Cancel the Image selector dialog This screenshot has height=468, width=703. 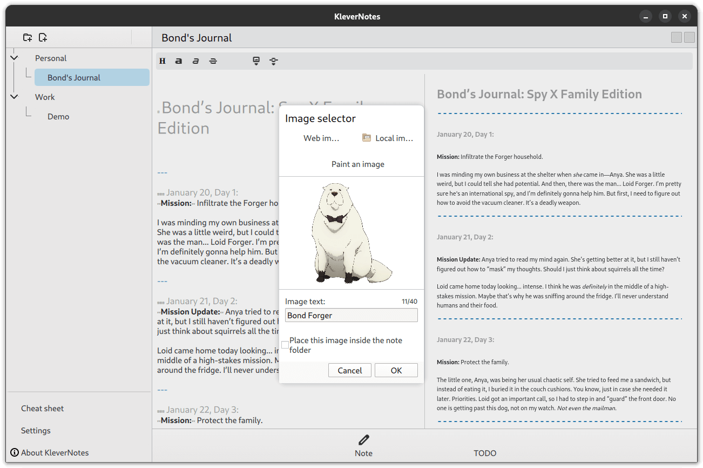click(x=349, y=370)
